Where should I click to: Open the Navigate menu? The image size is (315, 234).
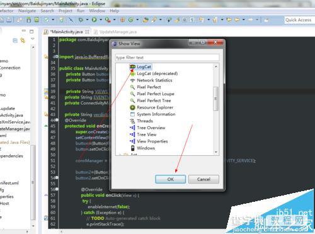tap(27, 11)
